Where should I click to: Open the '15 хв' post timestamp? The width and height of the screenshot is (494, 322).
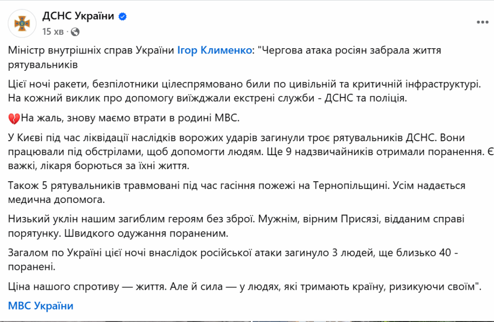[x=53, y=32]
